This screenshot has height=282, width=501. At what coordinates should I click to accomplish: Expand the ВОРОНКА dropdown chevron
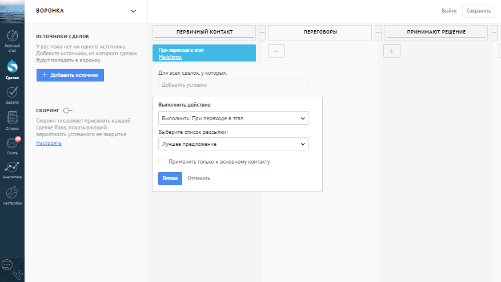133,11
